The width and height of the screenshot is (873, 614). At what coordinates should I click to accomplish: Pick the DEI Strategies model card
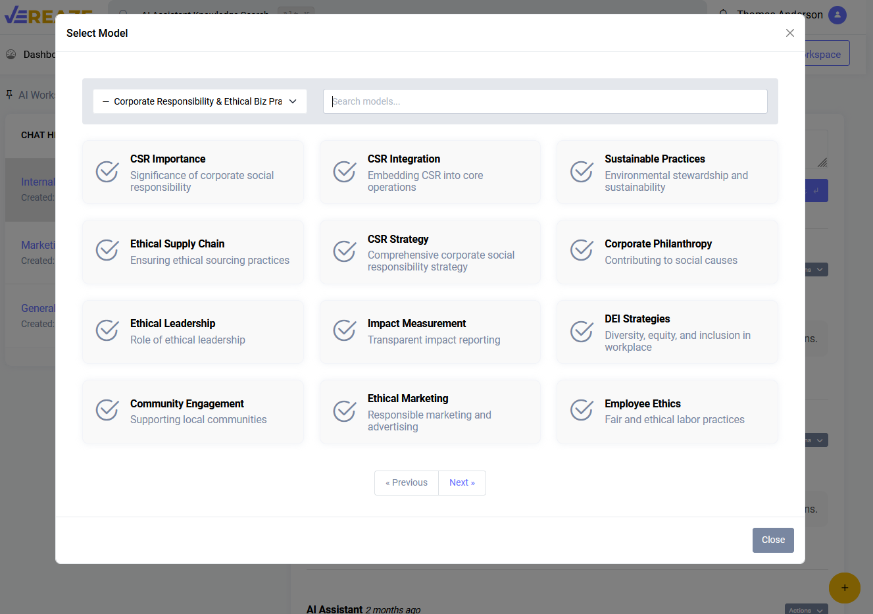[667, 332]
